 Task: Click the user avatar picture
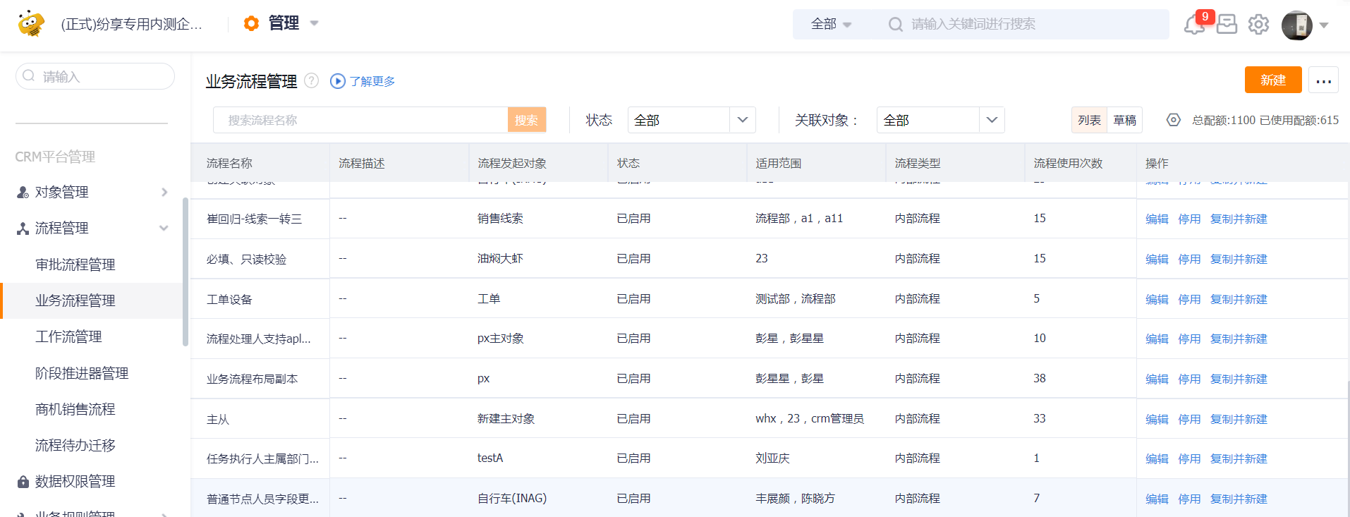1296,25
